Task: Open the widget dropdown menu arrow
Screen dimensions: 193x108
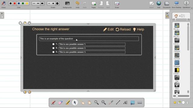Action: click(x=29, y=23)
